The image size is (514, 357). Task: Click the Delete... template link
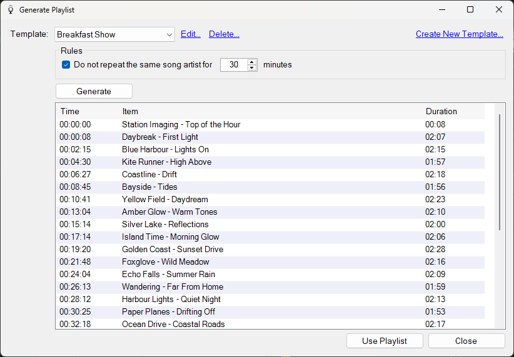224,34
